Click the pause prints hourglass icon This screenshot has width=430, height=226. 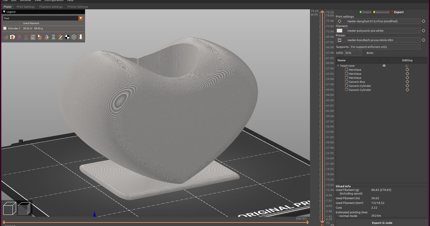pyautogui.click(x=53, y=37)
